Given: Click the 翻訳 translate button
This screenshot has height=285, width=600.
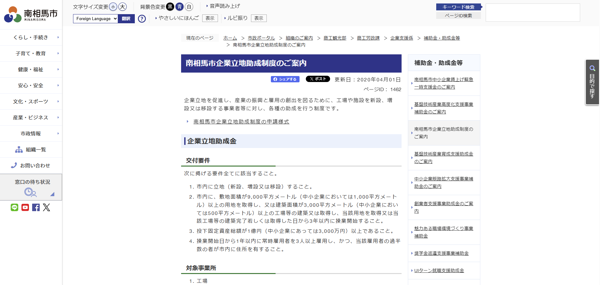Looking at the screenshot, I should tap(126, 19).
